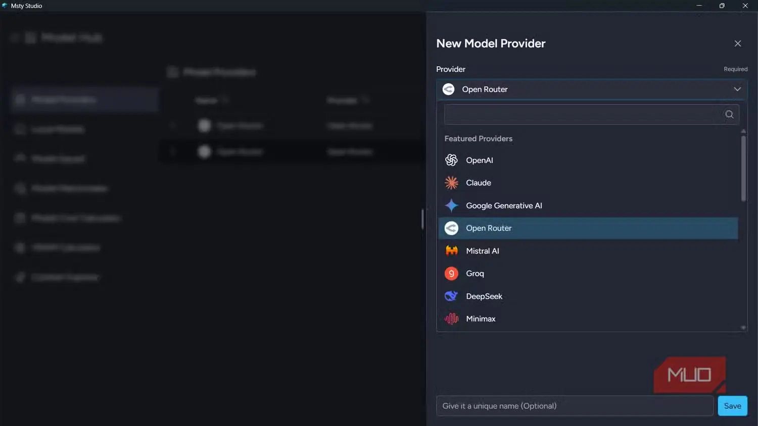
Task: Select the Minimax provider option
Action: pos(588,319)
